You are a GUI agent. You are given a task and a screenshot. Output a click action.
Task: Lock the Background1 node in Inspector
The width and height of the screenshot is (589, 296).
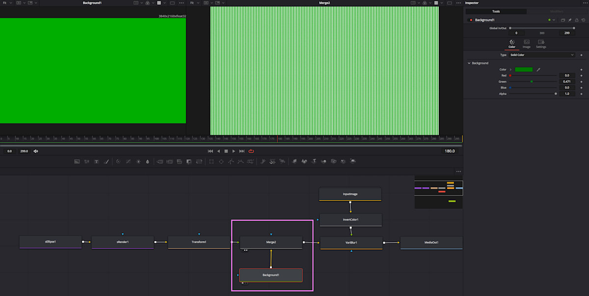tap(577, 20)
